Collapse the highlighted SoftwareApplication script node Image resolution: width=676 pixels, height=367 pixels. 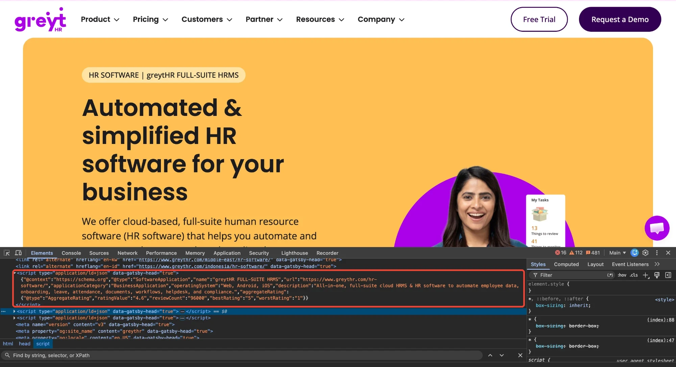(x=15, y=273)
